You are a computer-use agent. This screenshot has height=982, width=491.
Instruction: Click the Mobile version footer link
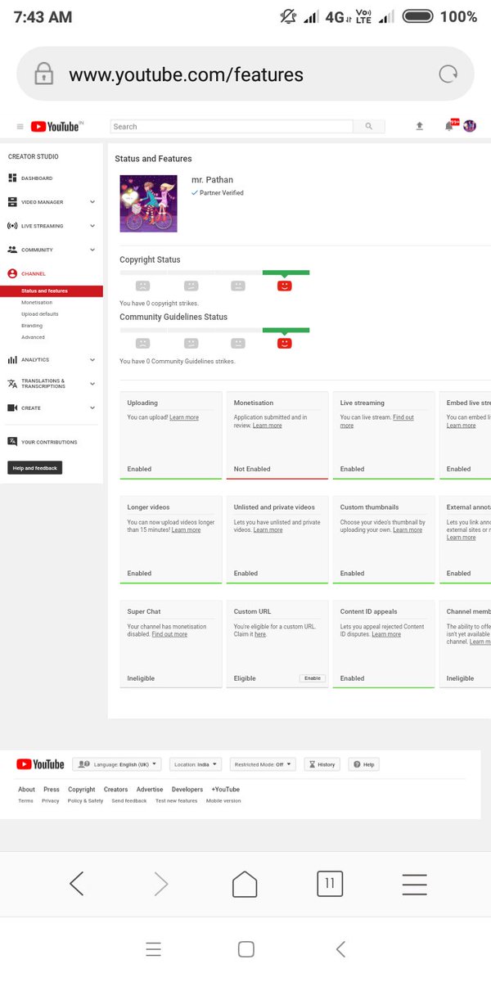[x=223, y=801]
